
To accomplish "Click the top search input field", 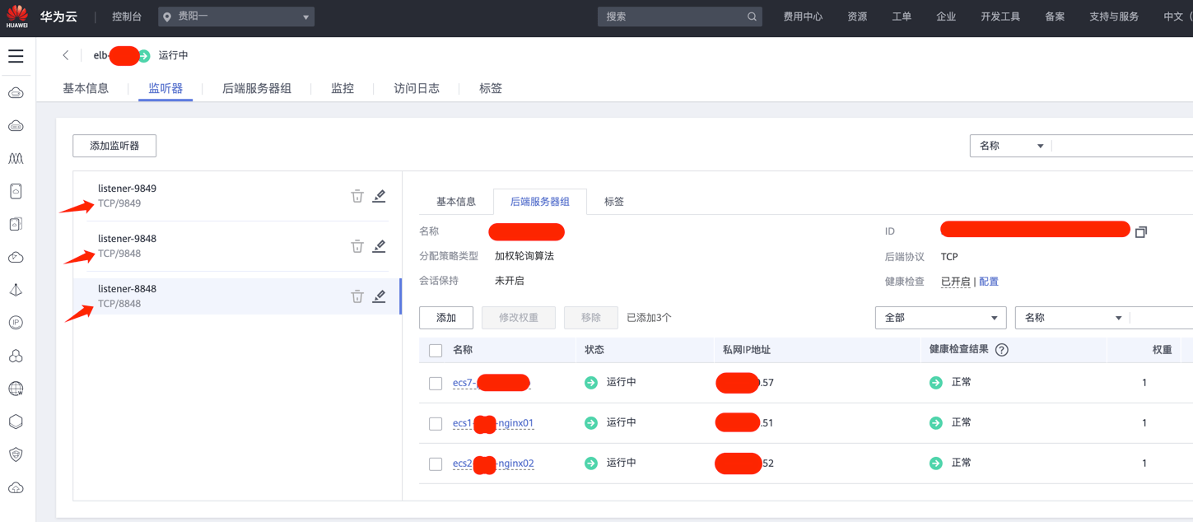I will click(x=673, y=16).
